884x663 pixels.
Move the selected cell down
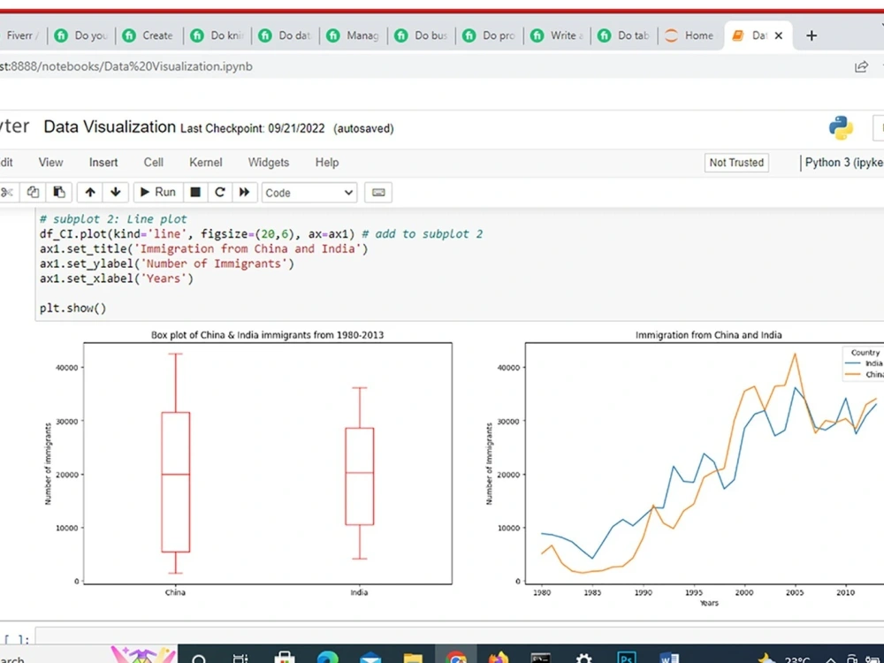(116, 192)
